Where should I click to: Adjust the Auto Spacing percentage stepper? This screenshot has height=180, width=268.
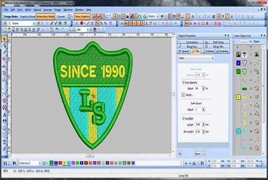(x=203, y=89)
